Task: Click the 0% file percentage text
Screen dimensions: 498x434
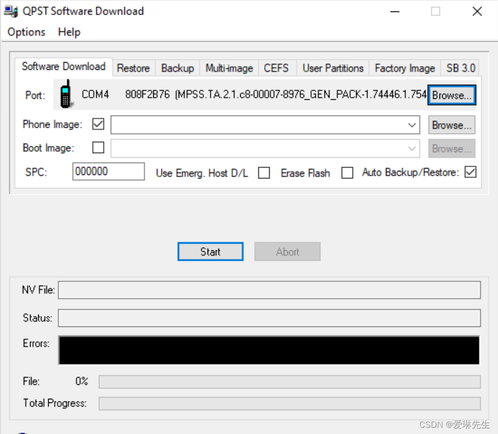Action: [82, 381]
